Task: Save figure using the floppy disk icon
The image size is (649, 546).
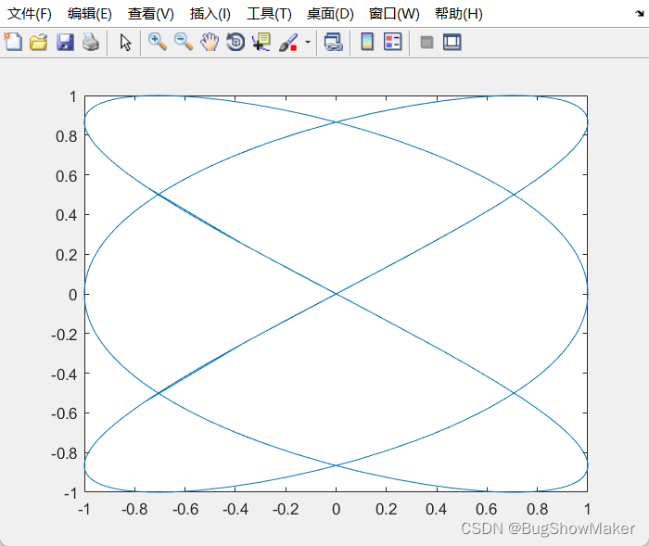Action: coord(65,42)
